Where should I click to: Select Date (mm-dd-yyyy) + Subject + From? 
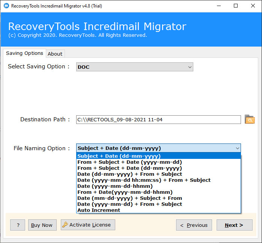pos(158,198)
